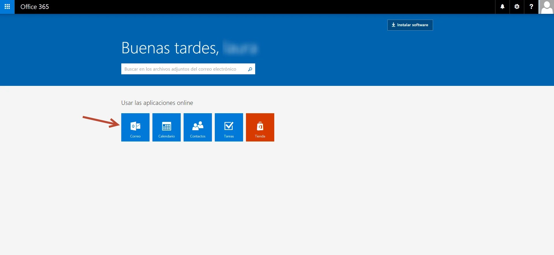
Task: Open the Calendario app tile
Action: click(167, 127)
